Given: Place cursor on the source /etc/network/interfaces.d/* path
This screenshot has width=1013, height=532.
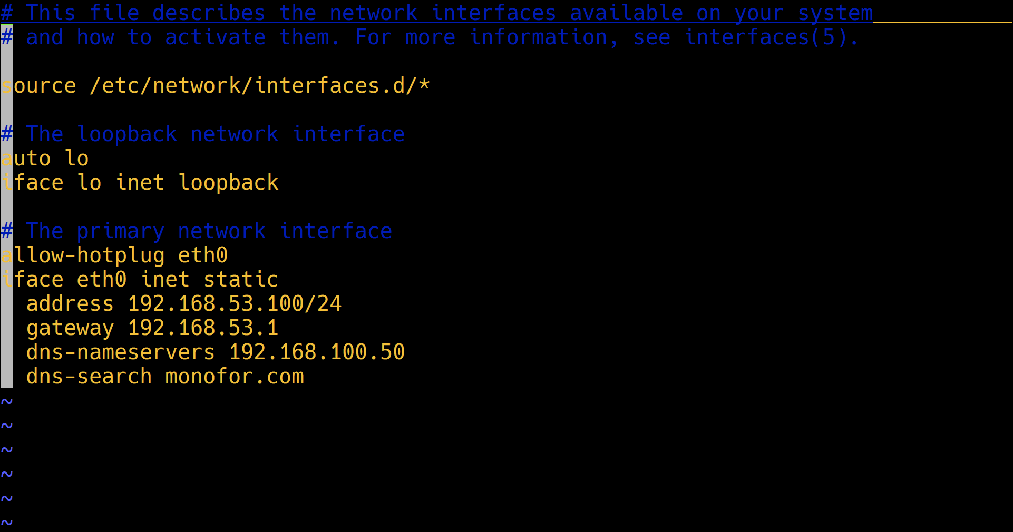Looking at the screenshot, I should coord(260,85).
